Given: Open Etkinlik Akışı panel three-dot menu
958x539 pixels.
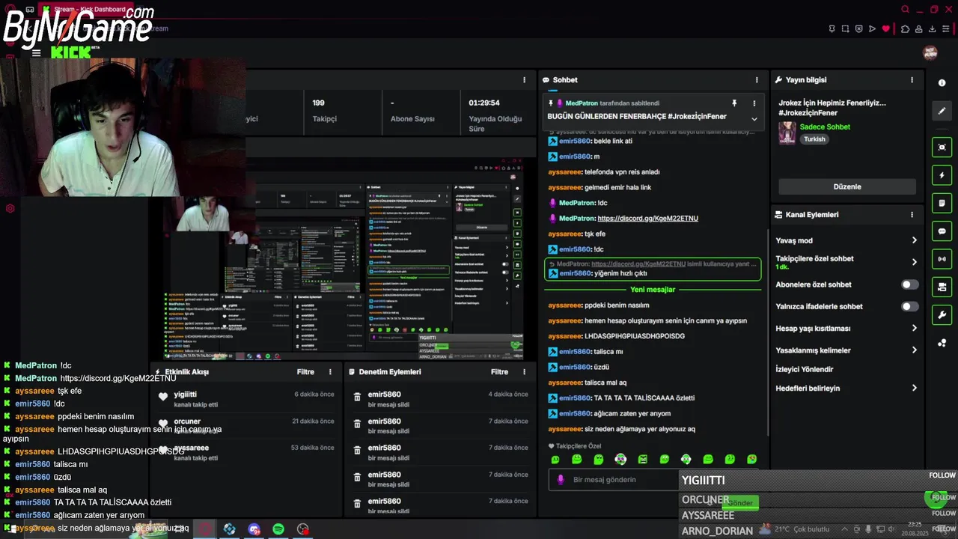Looking at the screenshot, I should (x=330, y=371).
